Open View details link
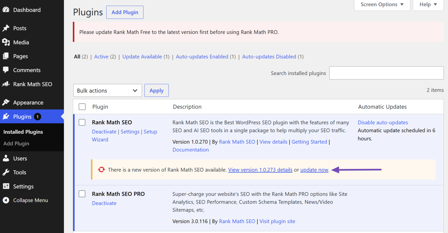Image resolution: width=448 pixels, height=233 pixels. click(x=273, y=142)
